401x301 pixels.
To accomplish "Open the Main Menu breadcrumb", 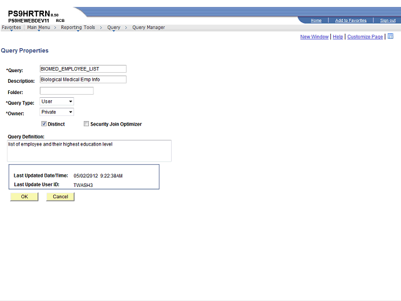I will tap(39, 28).
